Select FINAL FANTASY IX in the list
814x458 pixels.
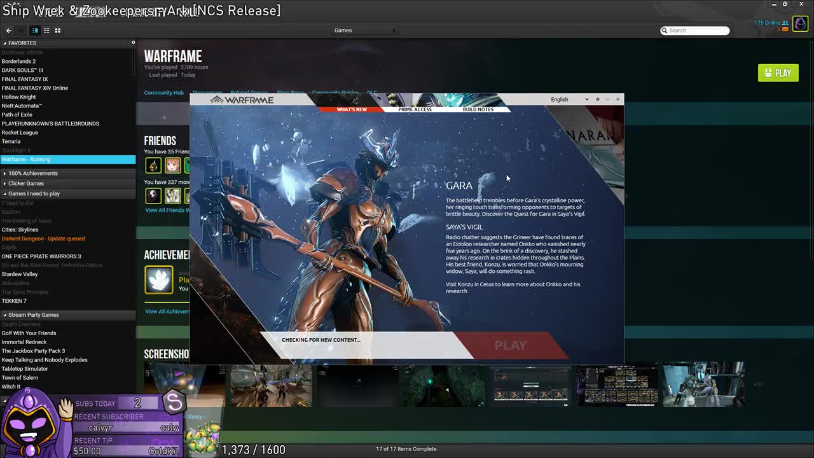tap(25, 79)
